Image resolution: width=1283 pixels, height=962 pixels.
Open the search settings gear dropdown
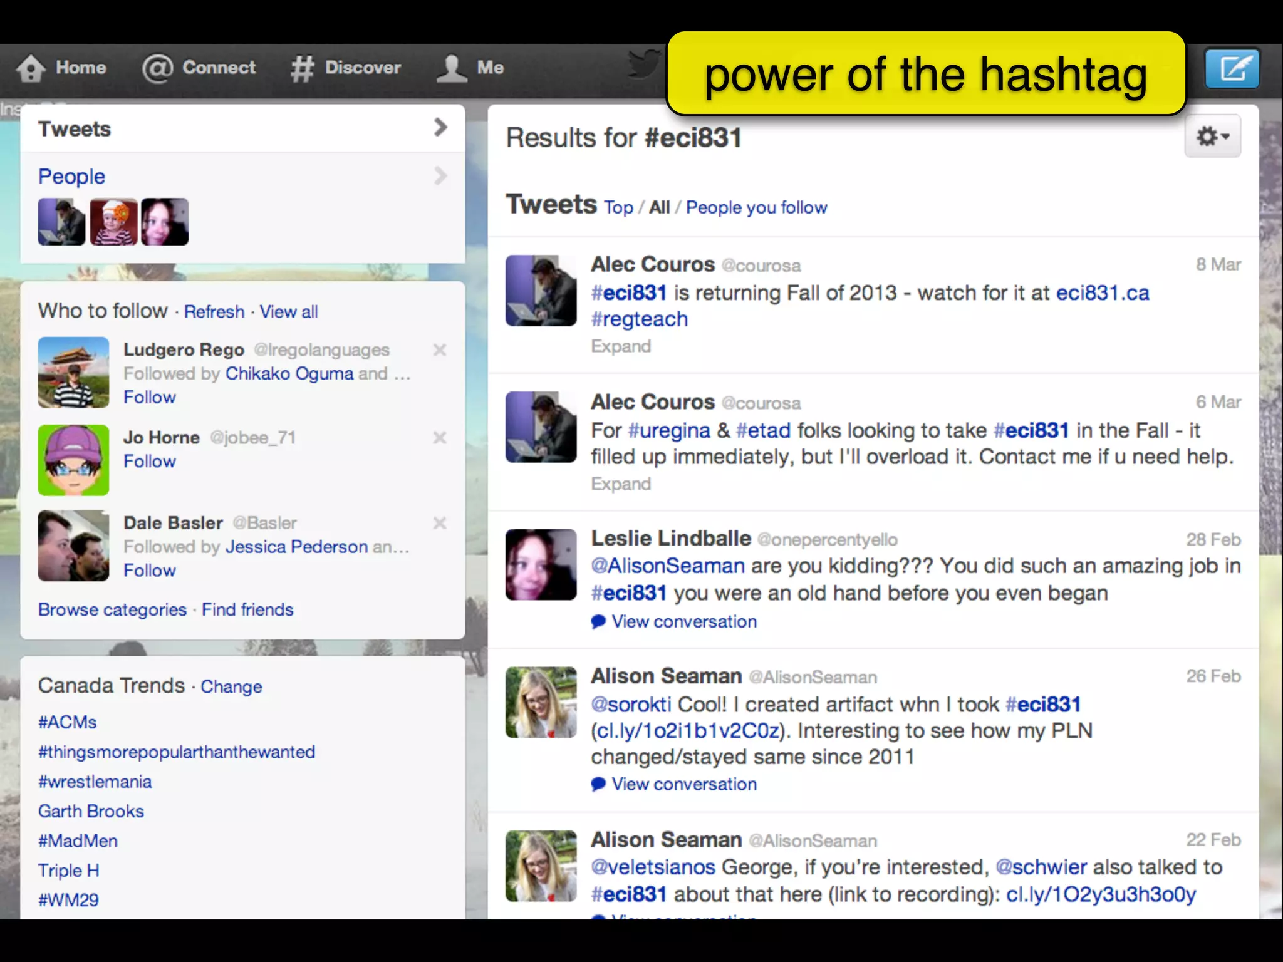(x=1212, y=136)
